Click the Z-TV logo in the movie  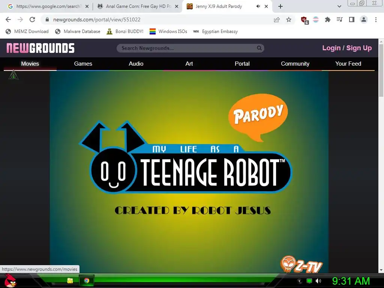click(301, 264)
